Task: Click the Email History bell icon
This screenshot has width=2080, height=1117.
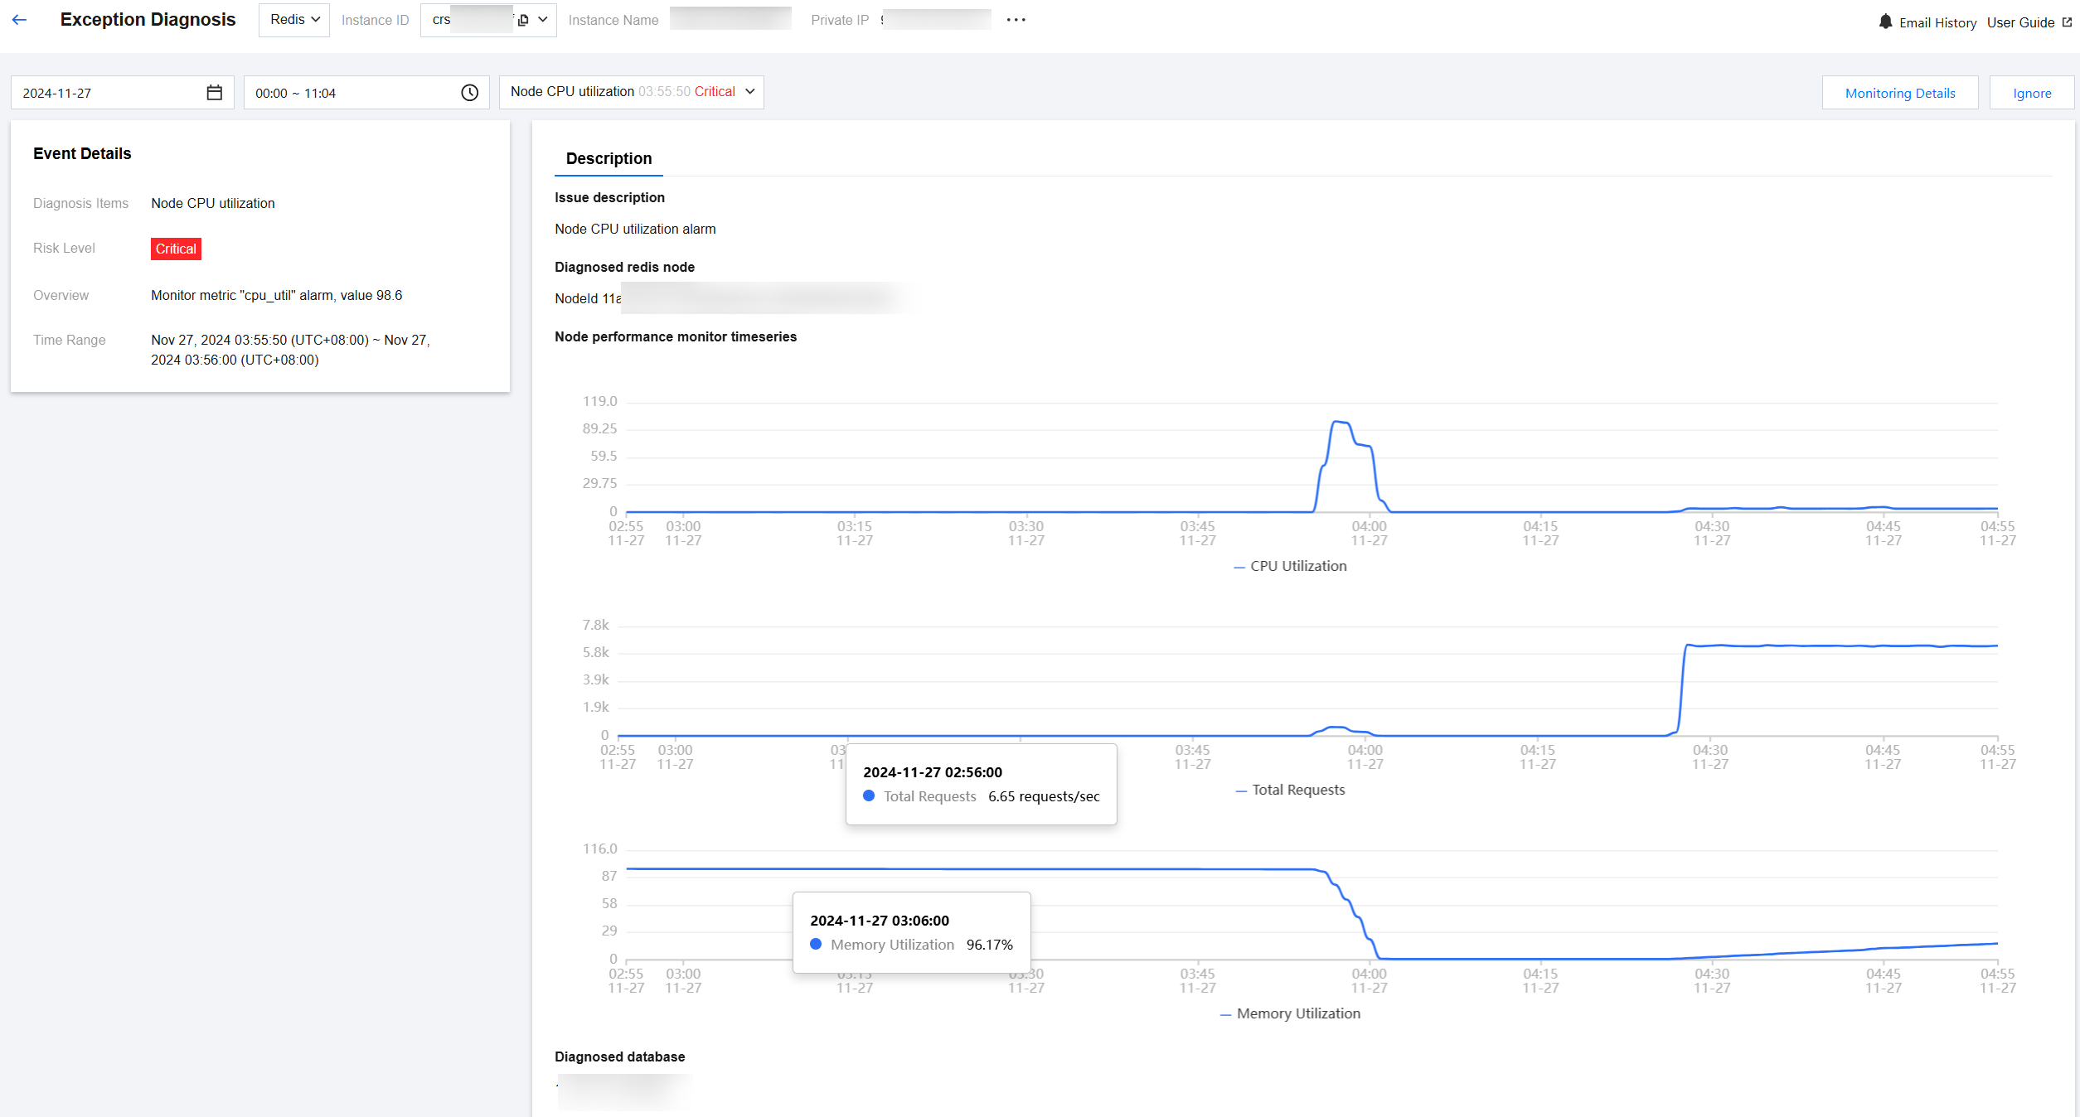Action: (1885, 22)
